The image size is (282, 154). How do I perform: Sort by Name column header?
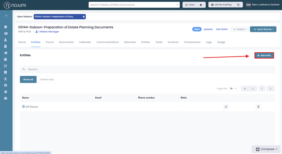click(25, 98)
